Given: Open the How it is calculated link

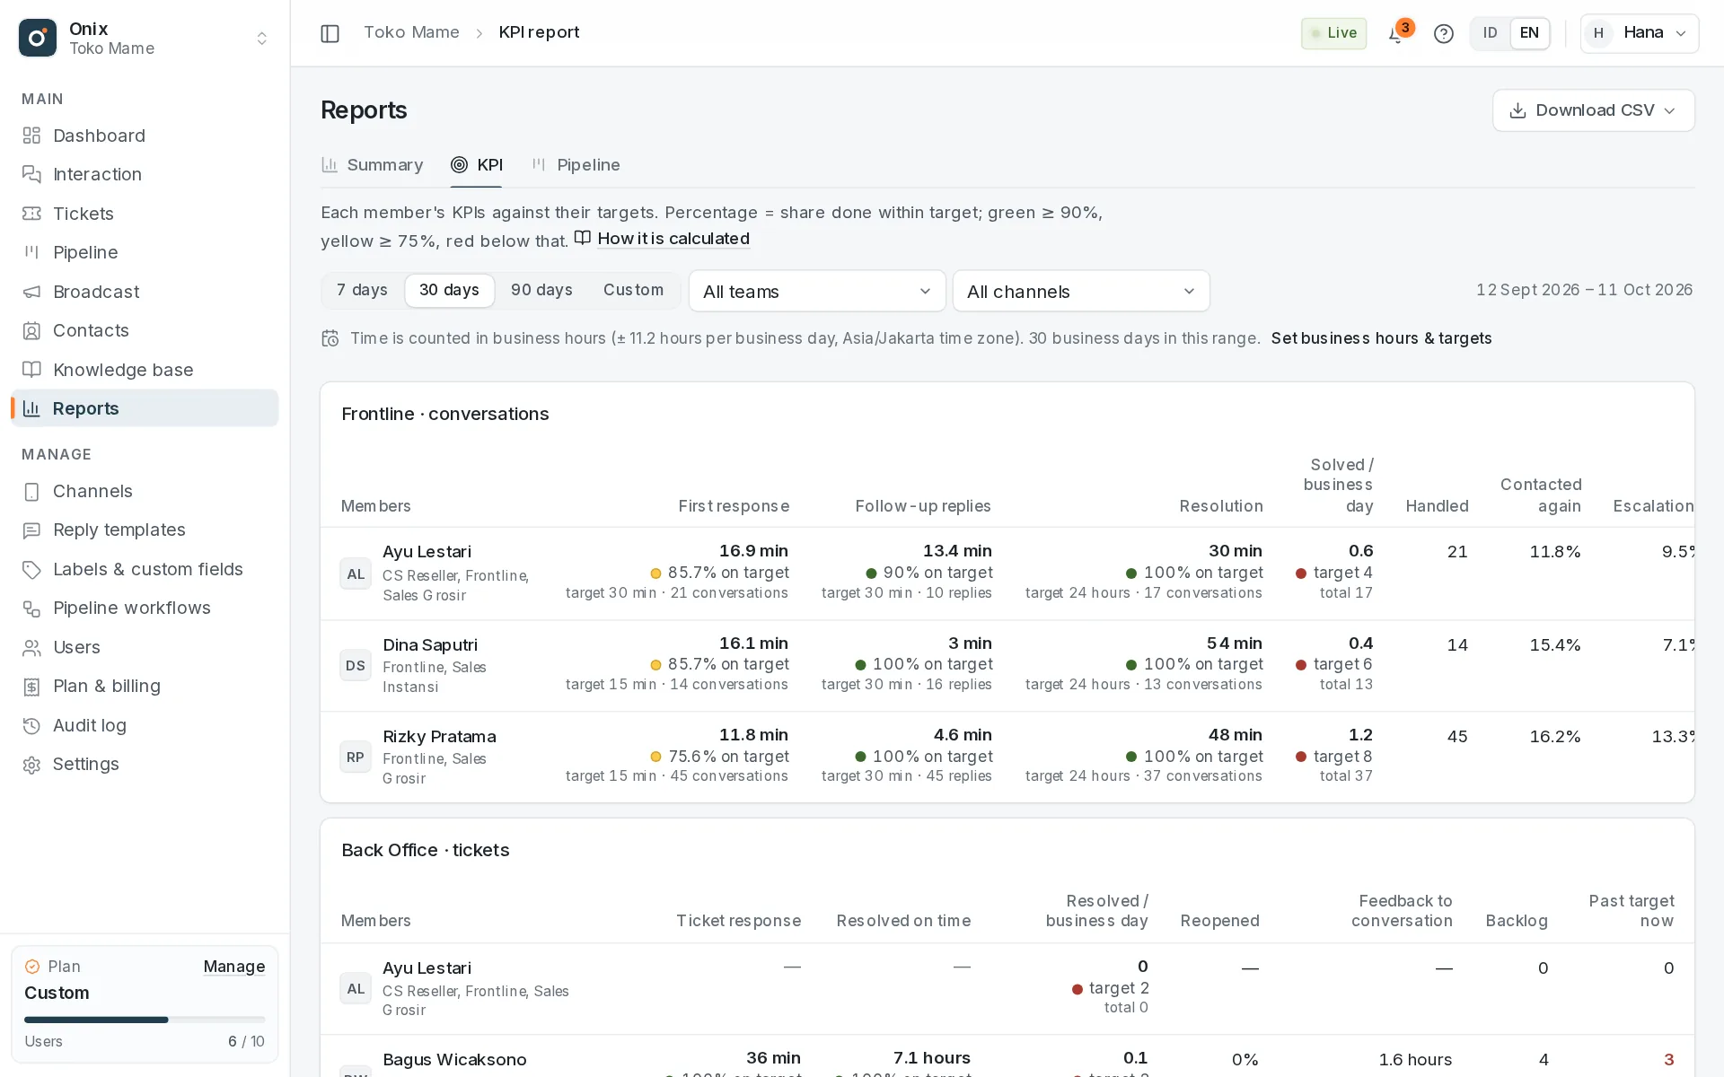Looking at the screenshot, I should 662,239.
